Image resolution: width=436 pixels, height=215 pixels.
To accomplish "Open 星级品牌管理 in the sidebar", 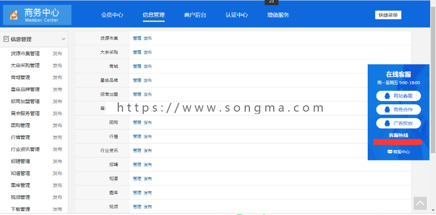I will (x=25, y=89).
